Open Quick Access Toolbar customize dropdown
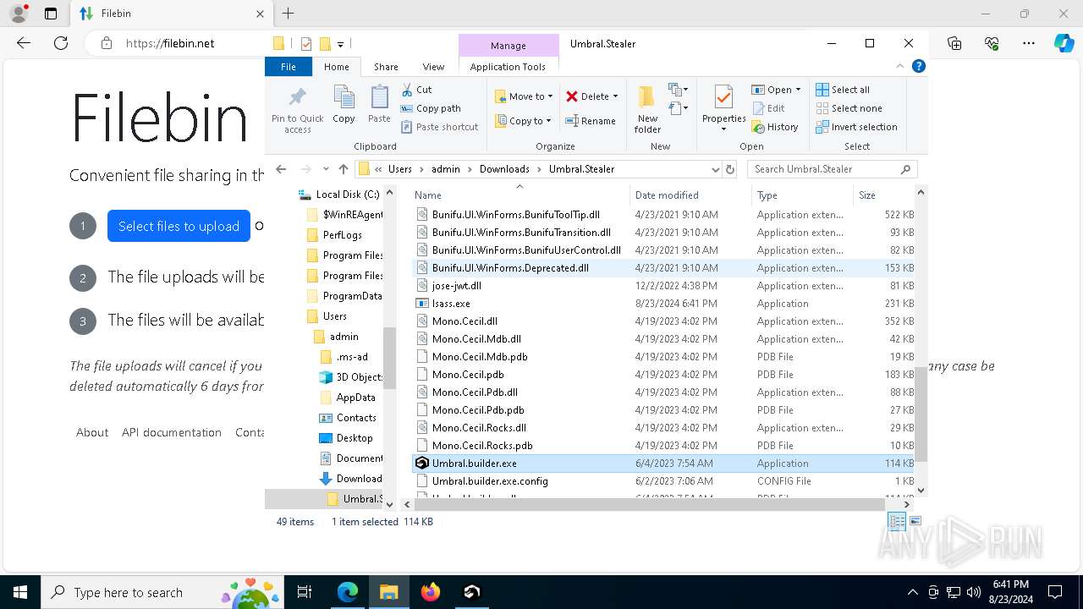Image resolution: width=1083 pixels, height=609 pixels. 340,44
